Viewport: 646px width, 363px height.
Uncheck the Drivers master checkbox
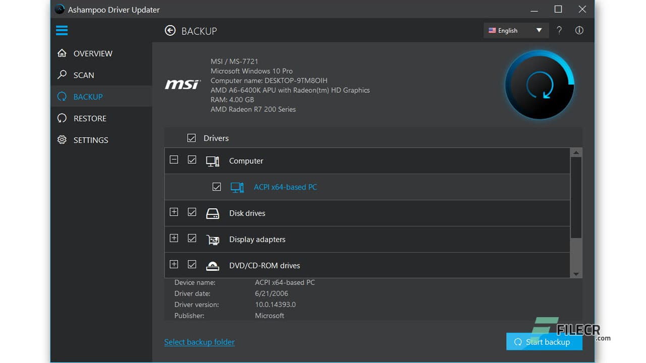(x=192, y=138)
